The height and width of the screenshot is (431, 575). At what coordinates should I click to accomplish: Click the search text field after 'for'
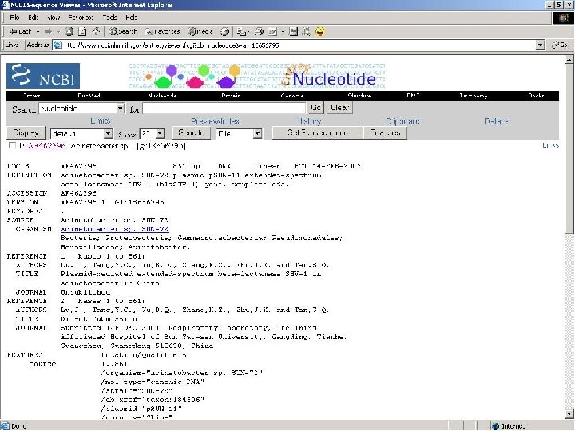224,108
